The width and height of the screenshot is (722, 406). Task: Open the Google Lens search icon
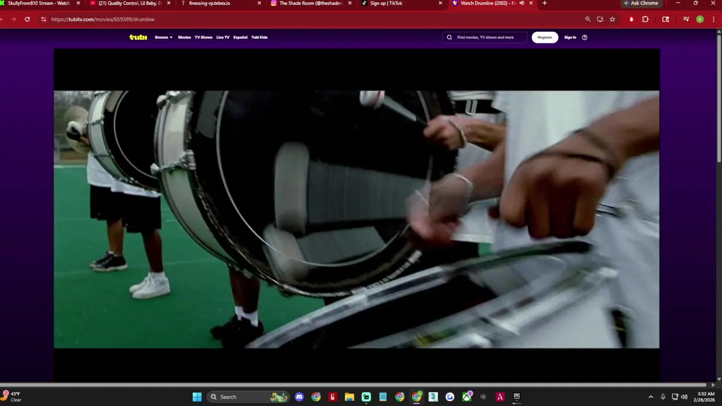(666, 19)
